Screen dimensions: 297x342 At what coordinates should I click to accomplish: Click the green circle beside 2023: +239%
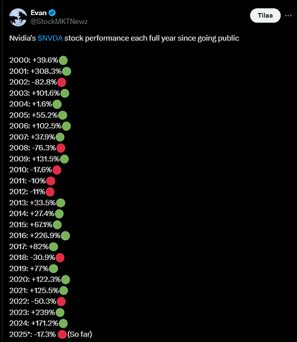click(60, 313)
